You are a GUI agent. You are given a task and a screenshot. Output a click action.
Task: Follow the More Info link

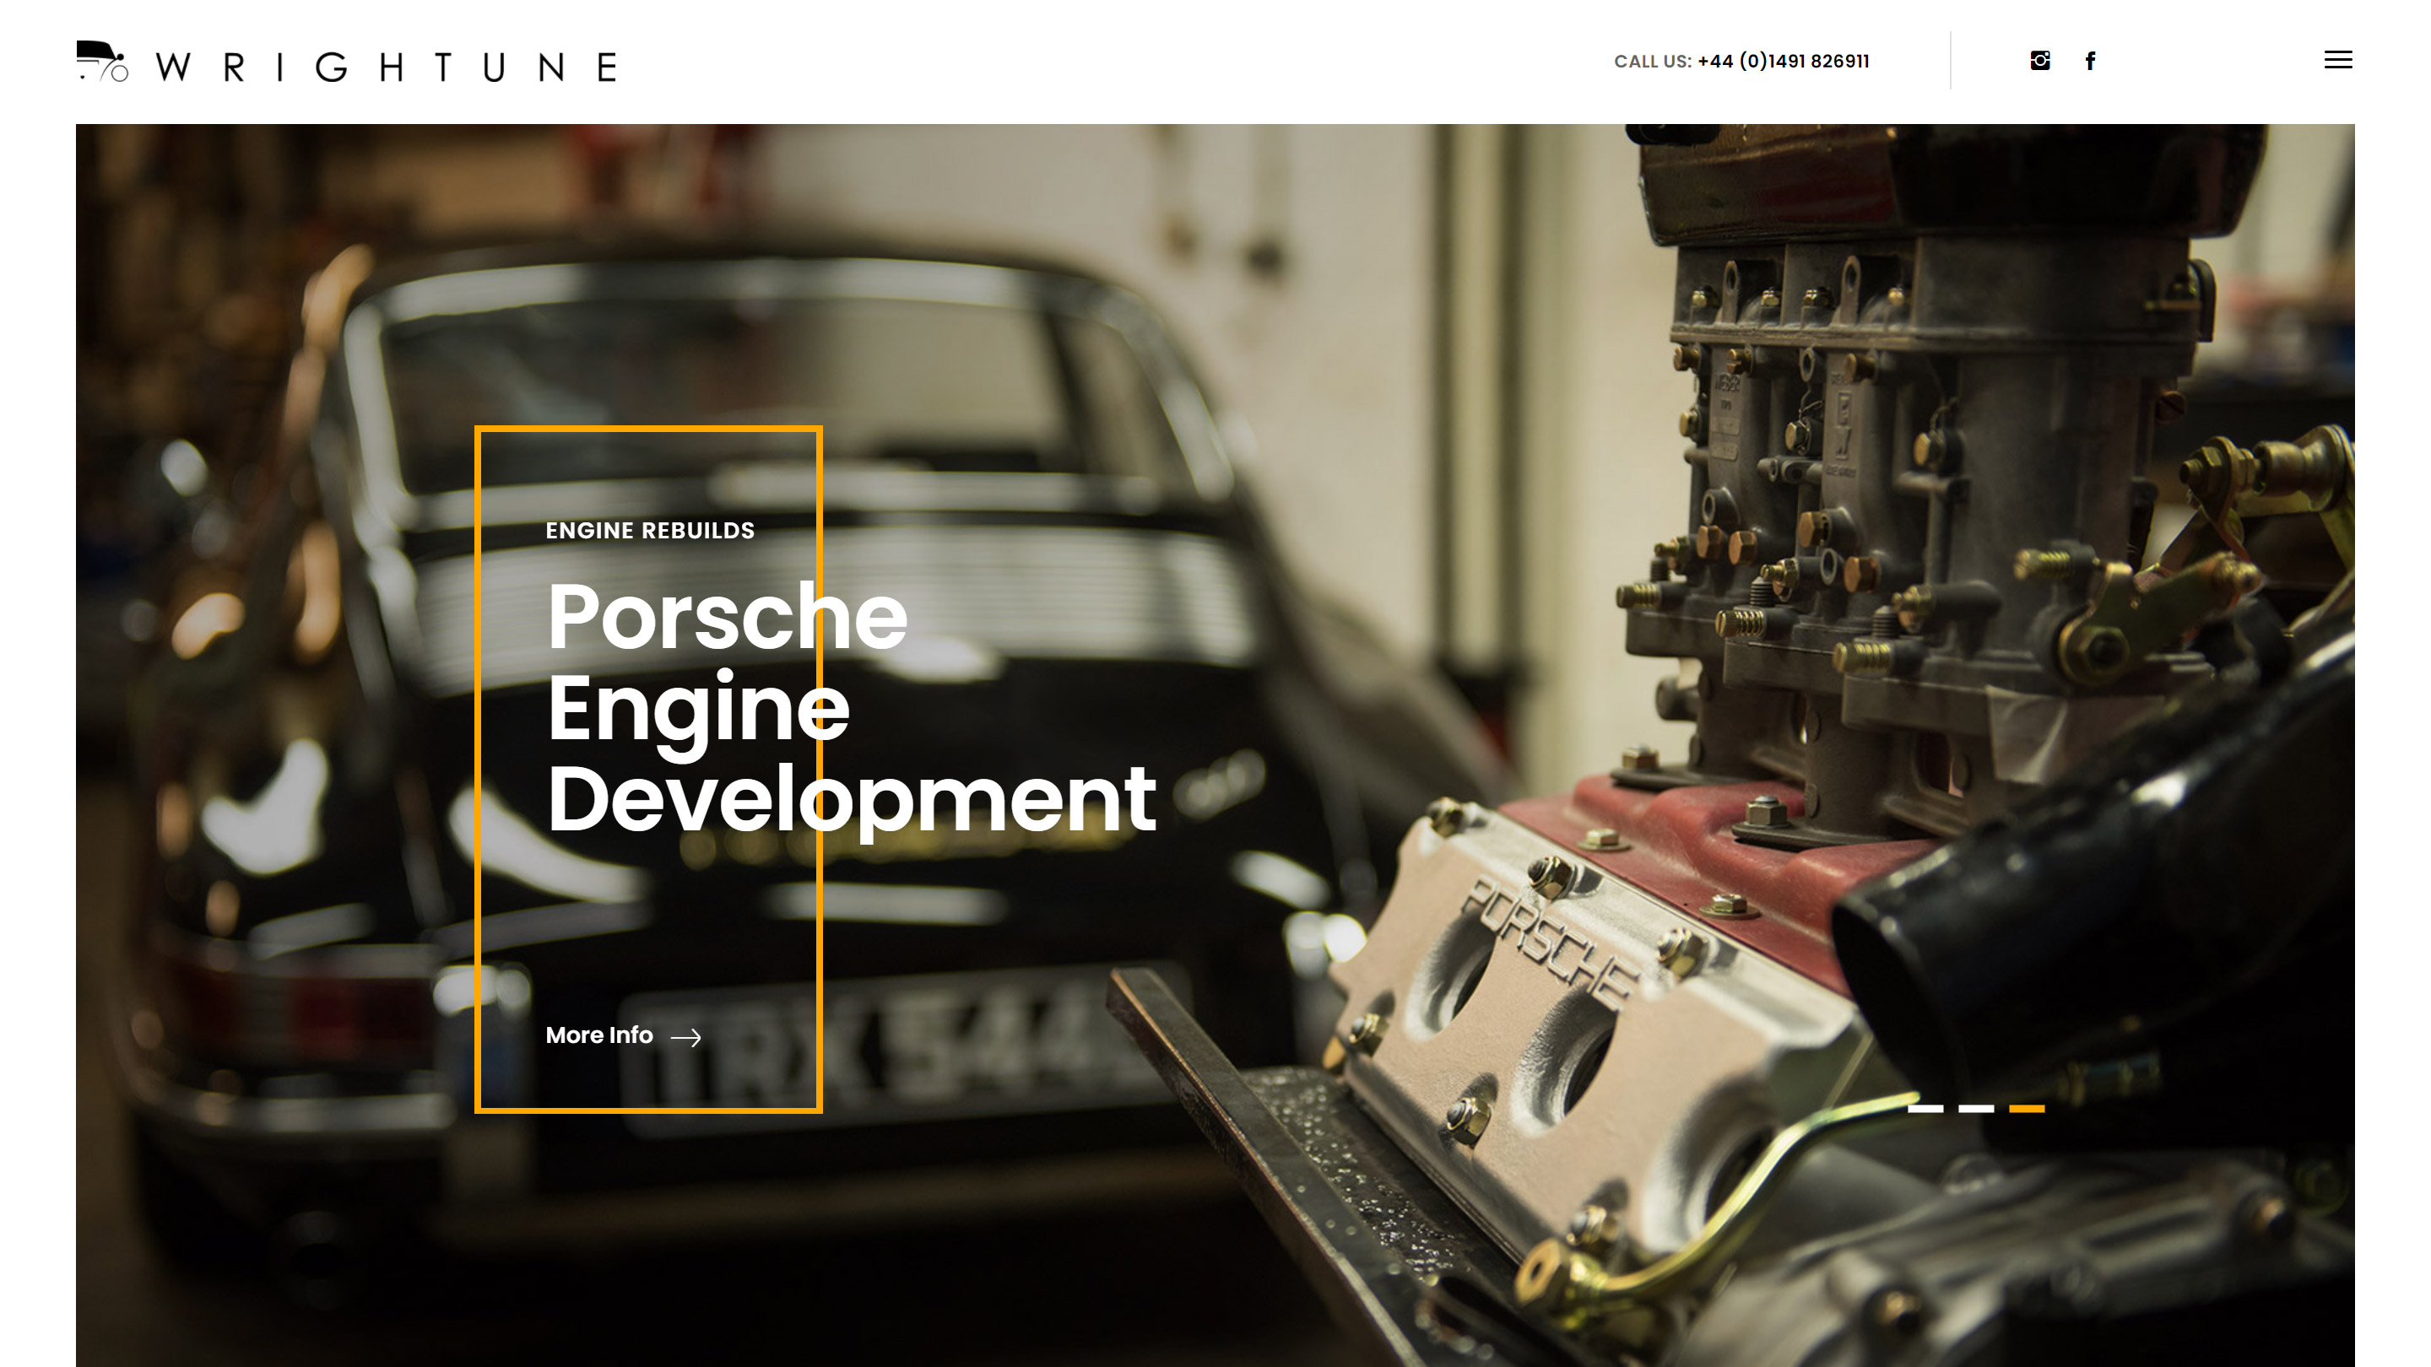pyautogui.click(x=599, y=1036)
